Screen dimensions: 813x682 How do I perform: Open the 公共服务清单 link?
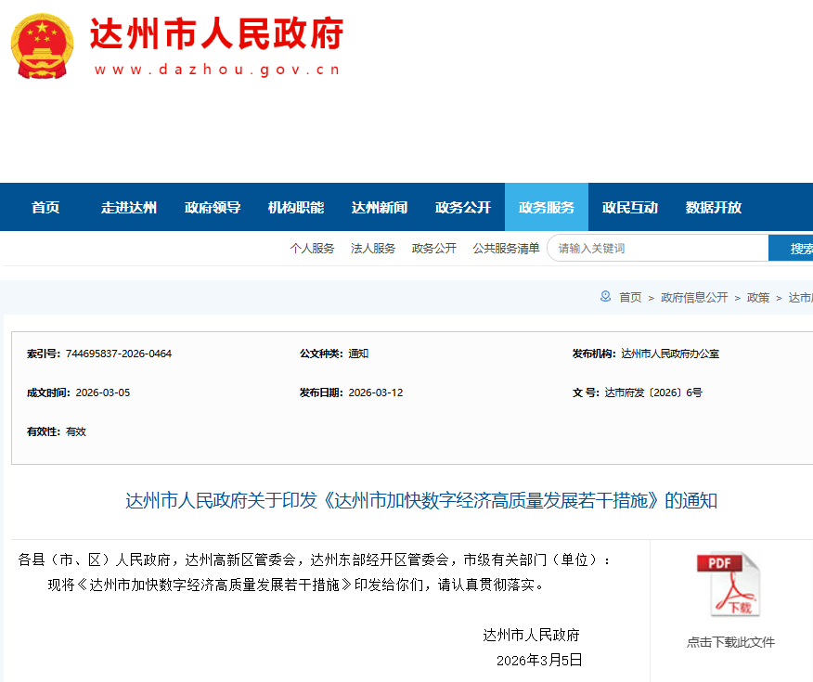506,249
